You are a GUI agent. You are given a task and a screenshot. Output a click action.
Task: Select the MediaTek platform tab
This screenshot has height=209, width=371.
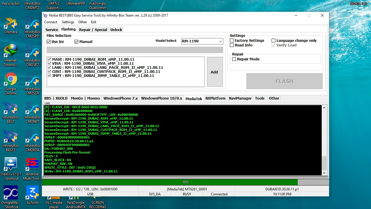pos(194,99)
